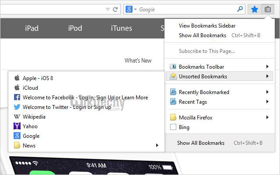Go to iPad in Apple navigation
The height and width of the screenshot is (175, 280).
click(32, 28)
